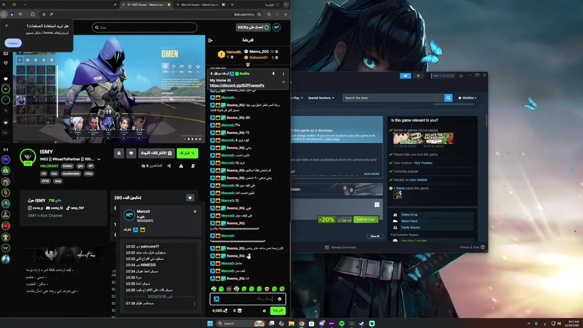Open chat settings gear icon

point(264,311)
